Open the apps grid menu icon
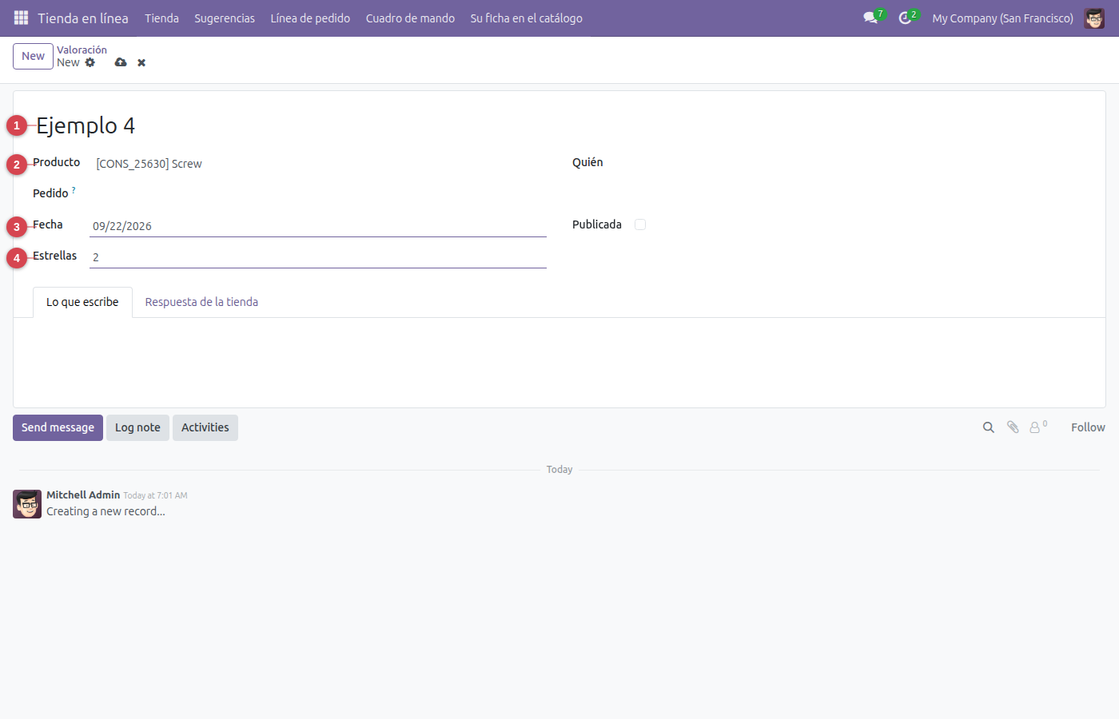The height and width of the screenshot is (719, 1119). click(x=22, y=18)
